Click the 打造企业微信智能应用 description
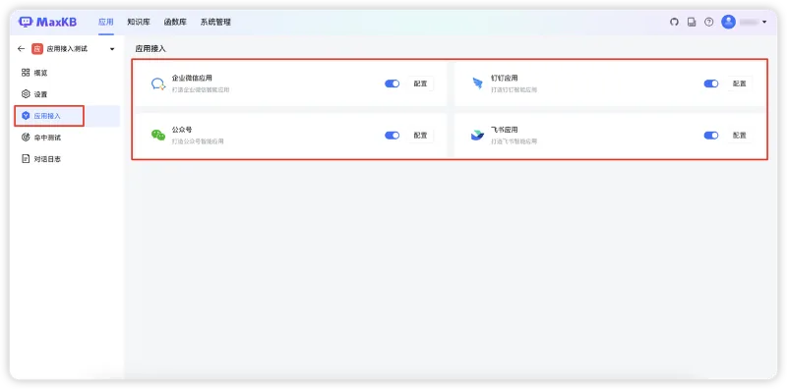This screenshot has height=389, width=787. (201, 90)
